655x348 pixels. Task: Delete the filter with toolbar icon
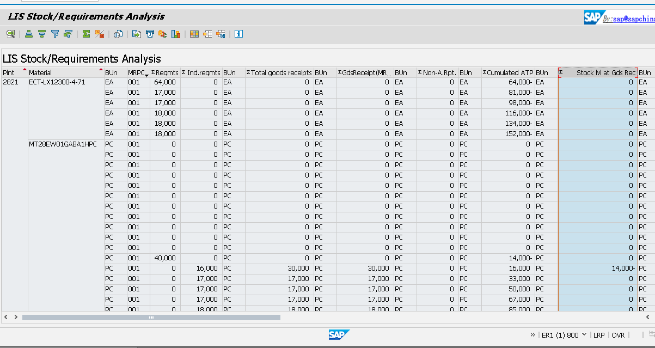click(x=68, y=34)
